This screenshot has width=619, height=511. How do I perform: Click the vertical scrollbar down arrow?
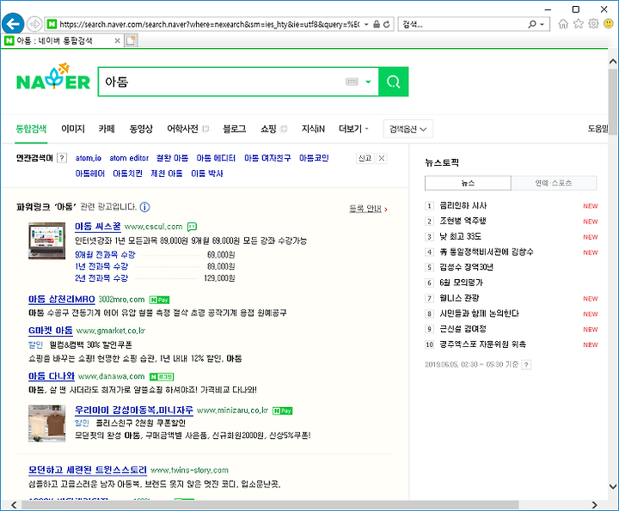pyautogui.click(x=613, y=486)
